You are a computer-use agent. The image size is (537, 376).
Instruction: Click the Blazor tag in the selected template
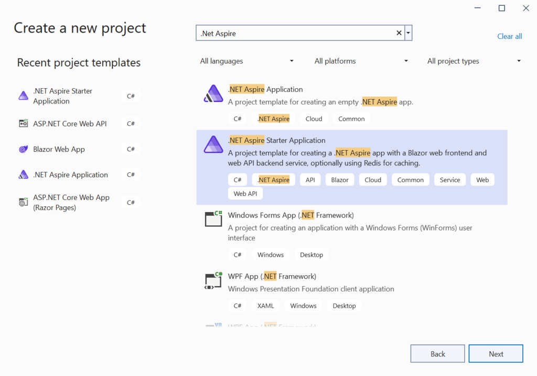(339, 179)
